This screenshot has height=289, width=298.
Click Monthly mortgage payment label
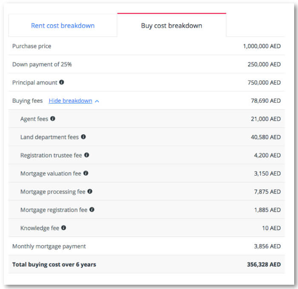[49, 246]
